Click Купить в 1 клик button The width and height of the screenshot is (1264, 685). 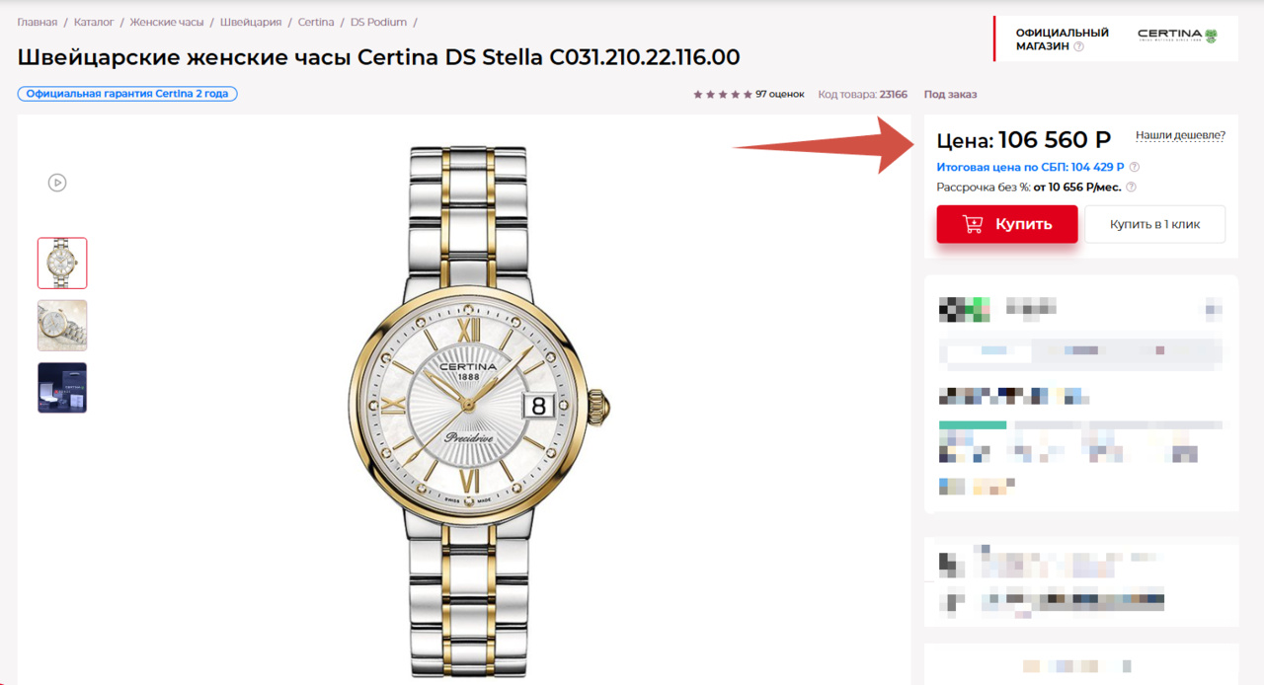[x=1154, y=224]
